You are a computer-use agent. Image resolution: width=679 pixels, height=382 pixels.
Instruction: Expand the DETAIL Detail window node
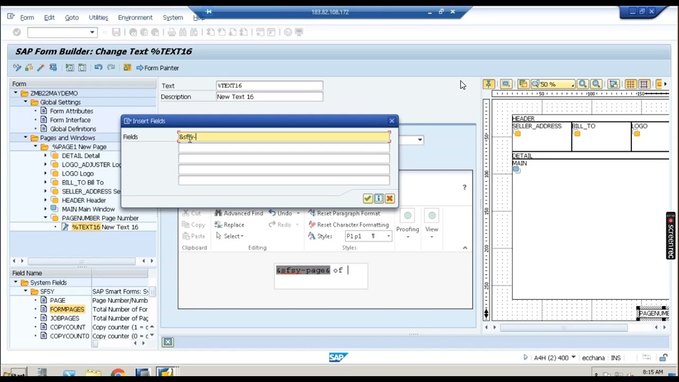(46, 156)
